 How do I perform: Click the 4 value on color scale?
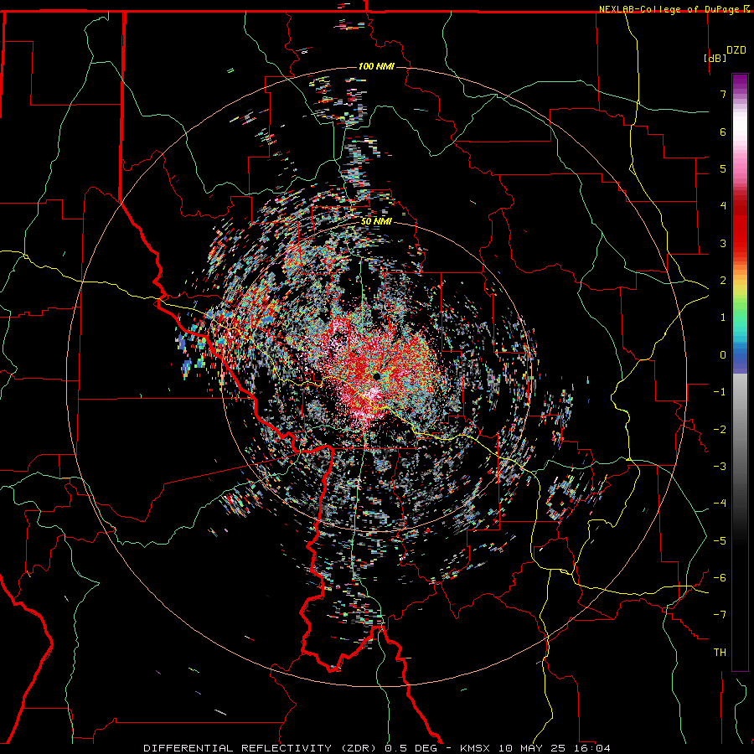(723, 206)
